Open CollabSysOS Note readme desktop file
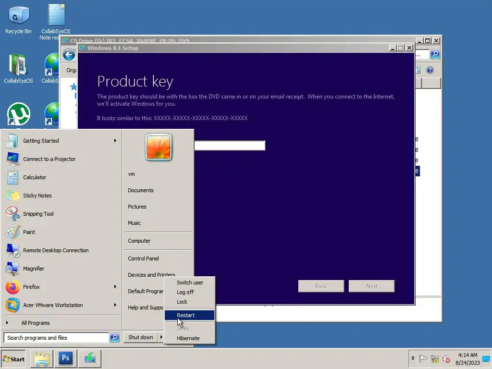Viewport: 492px width, 369px height. 56,22
